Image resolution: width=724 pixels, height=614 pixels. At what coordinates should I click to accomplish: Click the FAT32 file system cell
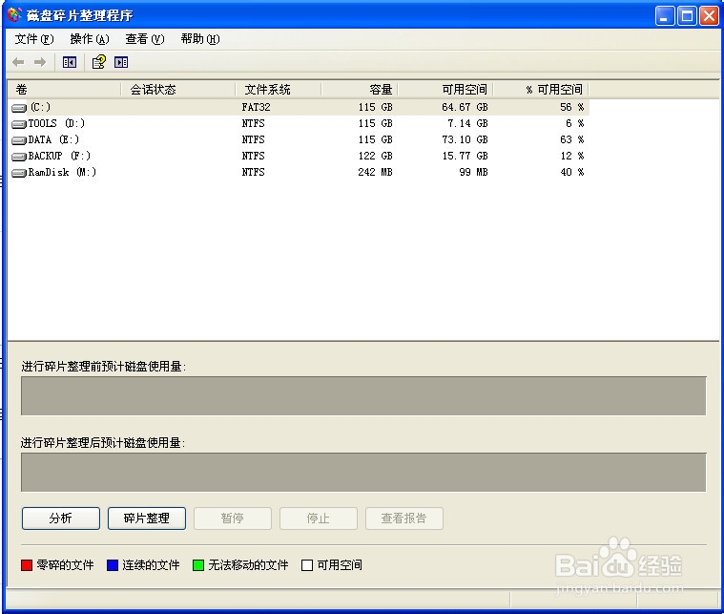point(257,107)
